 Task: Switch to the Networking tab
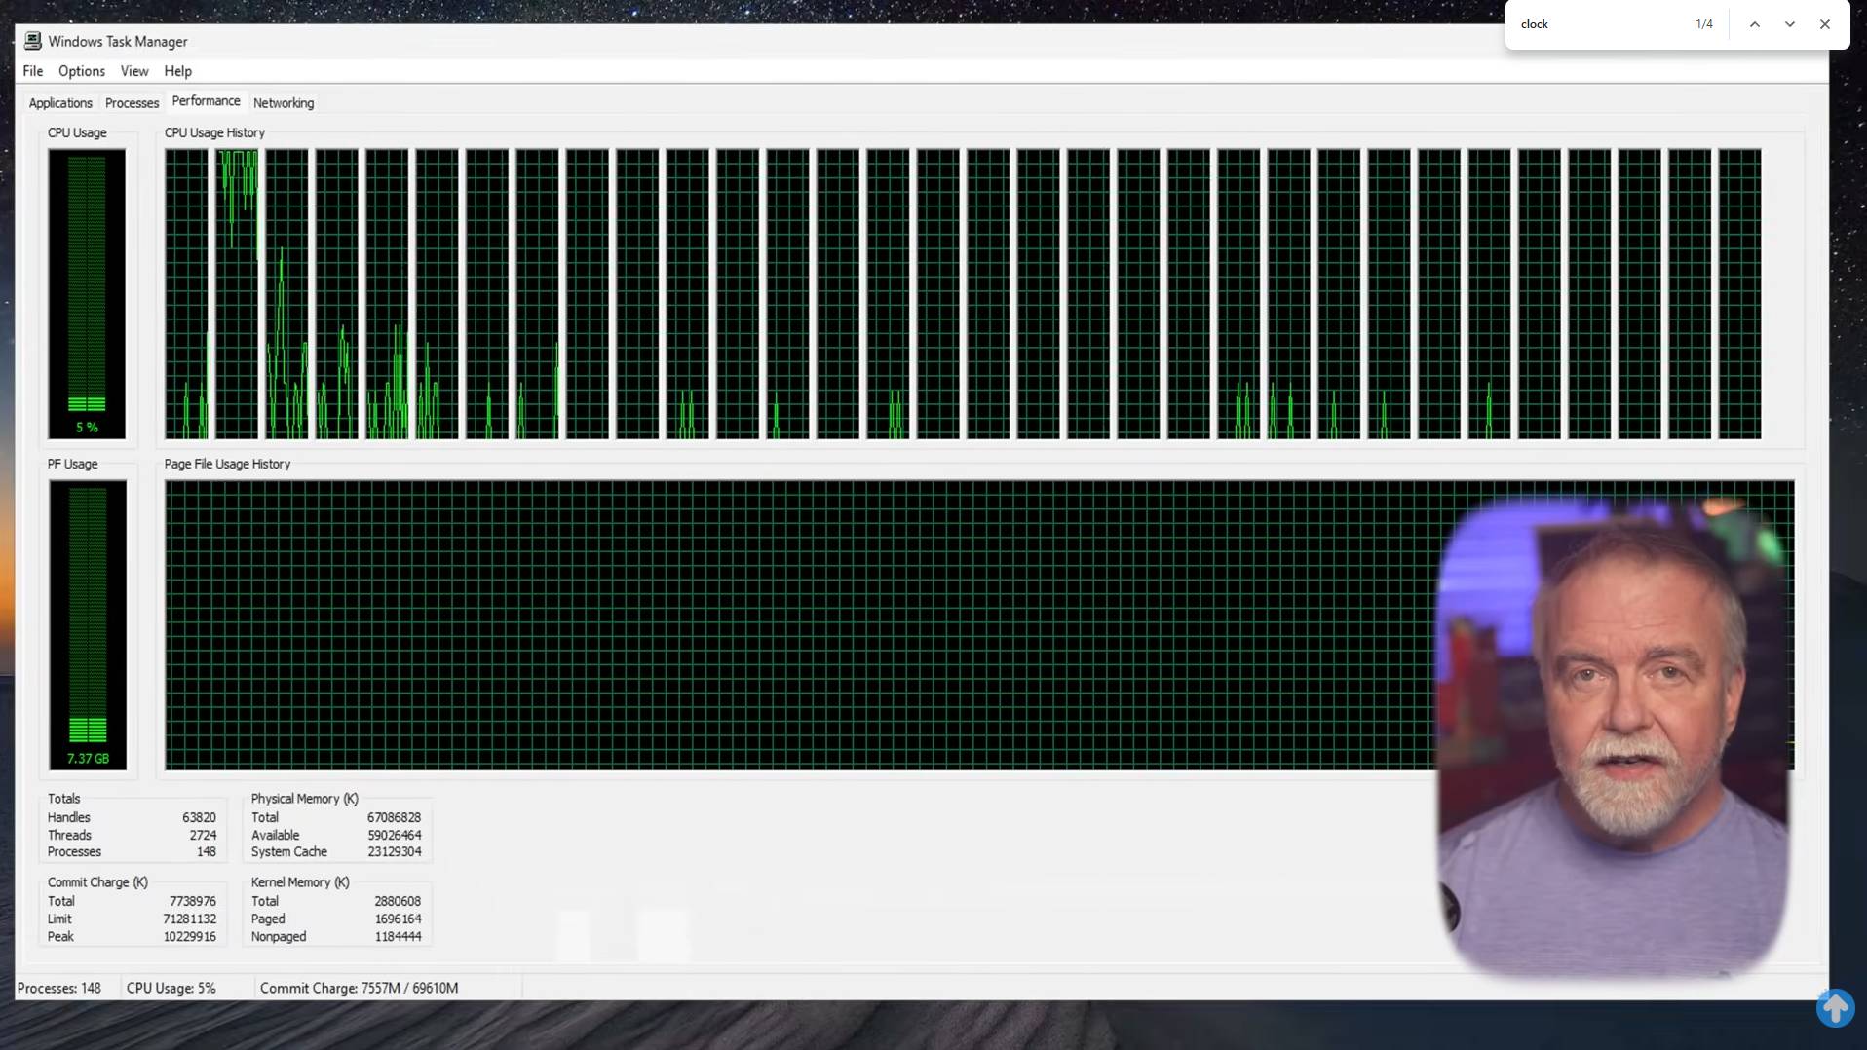click(283, 102)
